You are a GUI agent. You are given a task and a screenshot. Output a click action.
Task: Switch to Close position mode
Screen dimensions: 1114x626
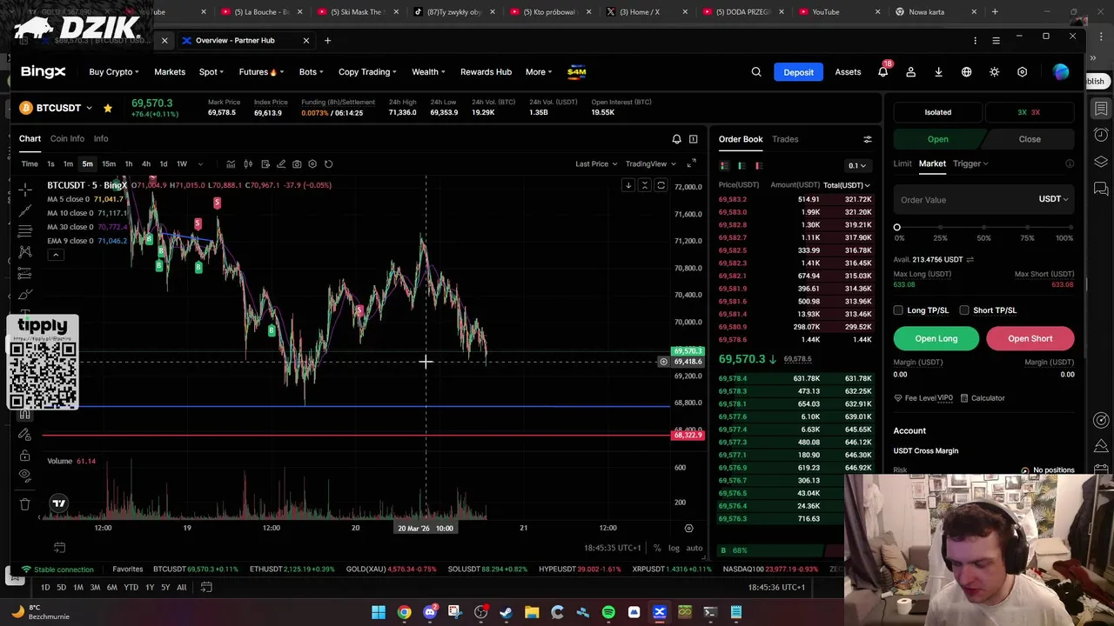[x=1030, y=139]
